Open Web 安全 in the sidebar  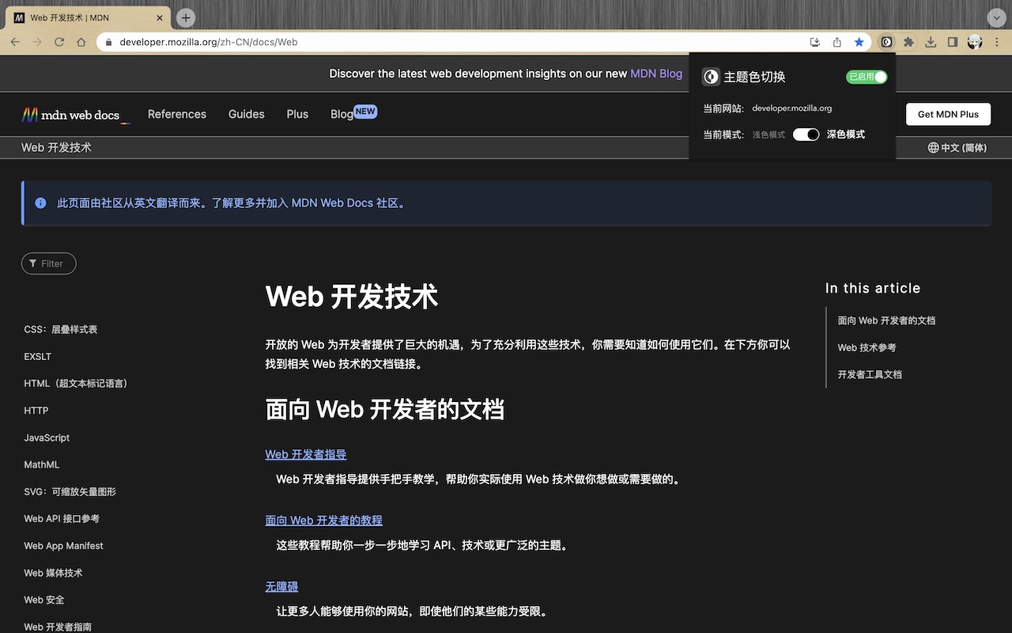click(x=44, y=600)
